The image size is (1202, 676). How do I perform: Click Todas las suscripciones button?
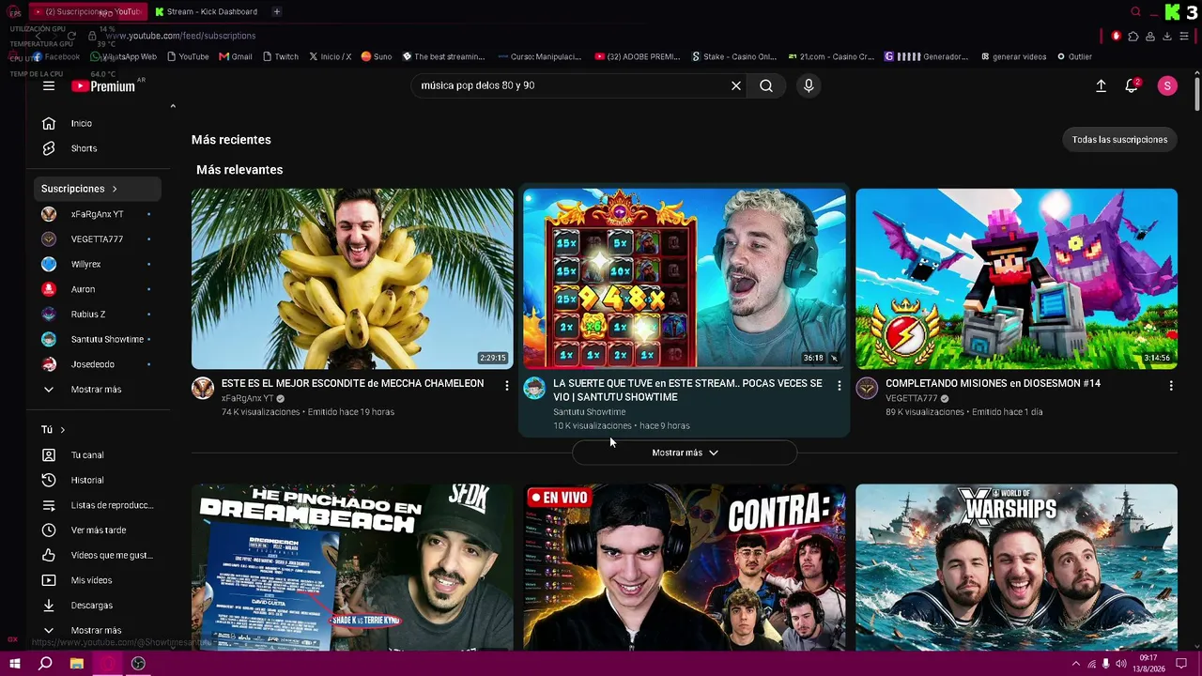(1119, 140)
